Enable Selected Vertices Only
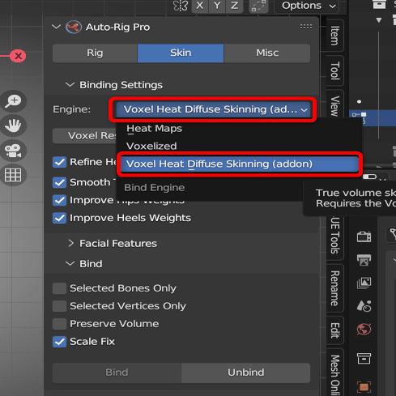The height and width of the screenshot is (396, 396). click(59, 306)
